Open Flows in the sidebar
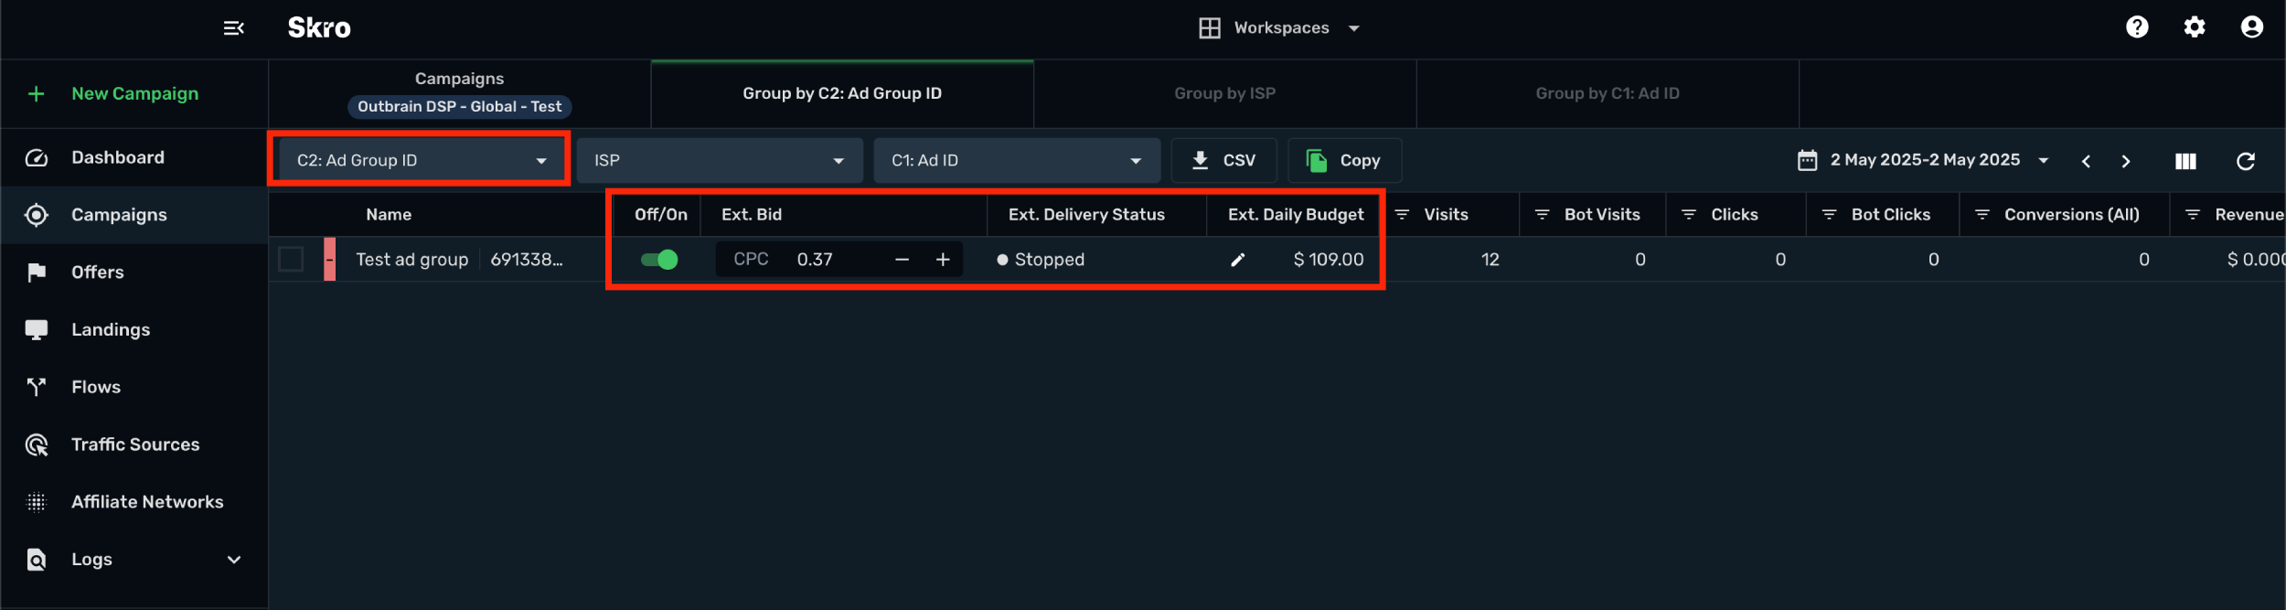 134,388
